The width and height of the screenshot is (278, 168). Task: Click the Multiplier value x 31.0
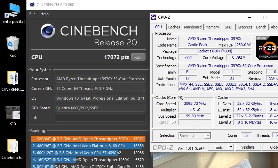pyautogui.click(x=195, y=110)
